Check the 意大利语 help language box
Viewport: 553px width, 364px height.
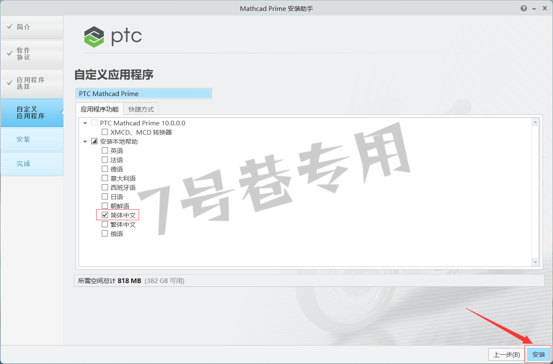[x=105, y=178]
